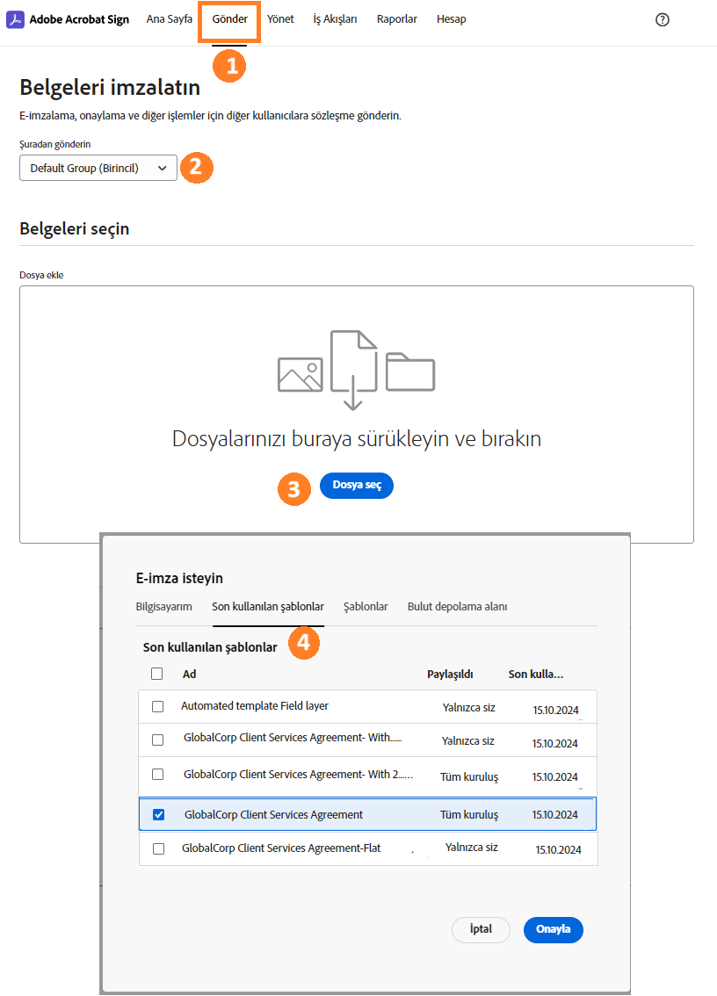Uncheck GlobalCorp Client Services Agreement

click(156, 813)
